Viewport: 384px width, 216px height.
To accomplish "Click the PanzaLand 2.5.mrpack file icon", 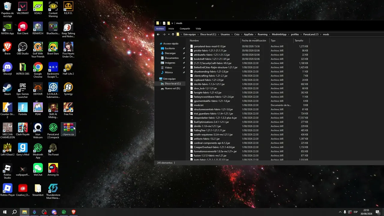I will tap(53, 131).
